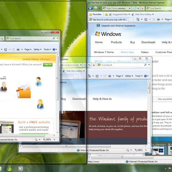Click blue Help icon in Windows products window

pos(146,76)
